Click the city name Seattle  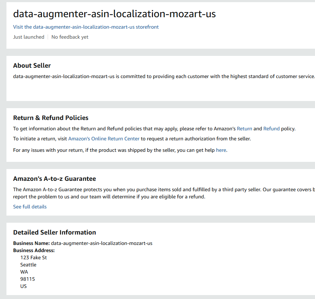pos(28,265)
